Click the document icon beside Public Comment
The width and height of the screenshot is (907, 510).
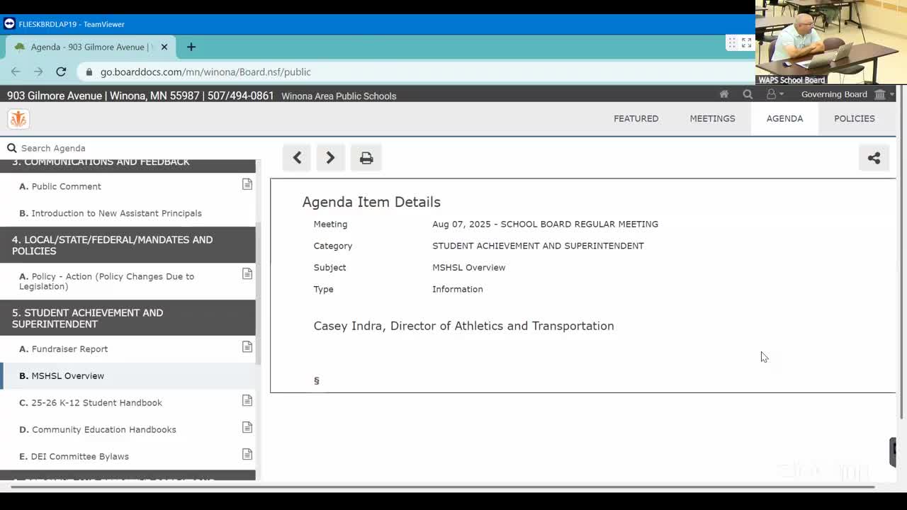247,184
